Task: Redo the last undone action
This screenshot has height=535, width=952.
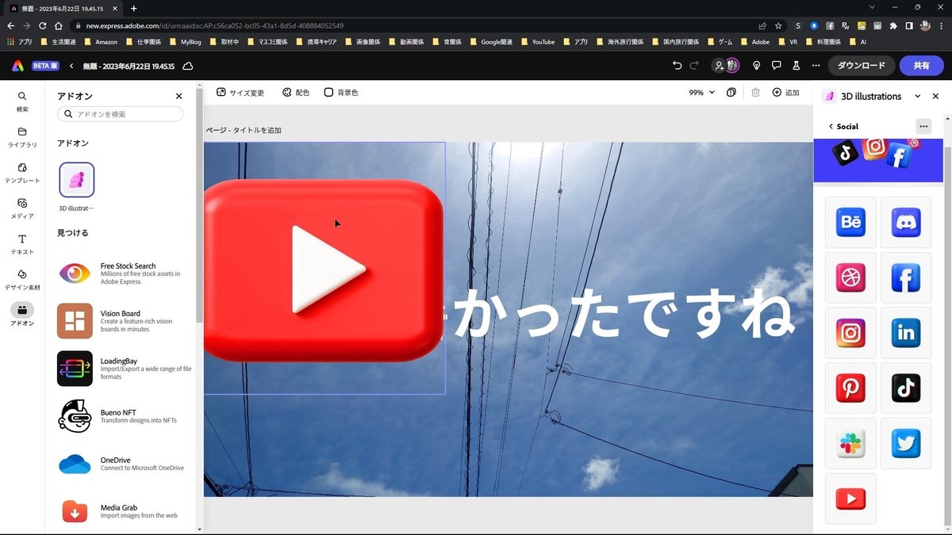Action: (x=694, y=66)
